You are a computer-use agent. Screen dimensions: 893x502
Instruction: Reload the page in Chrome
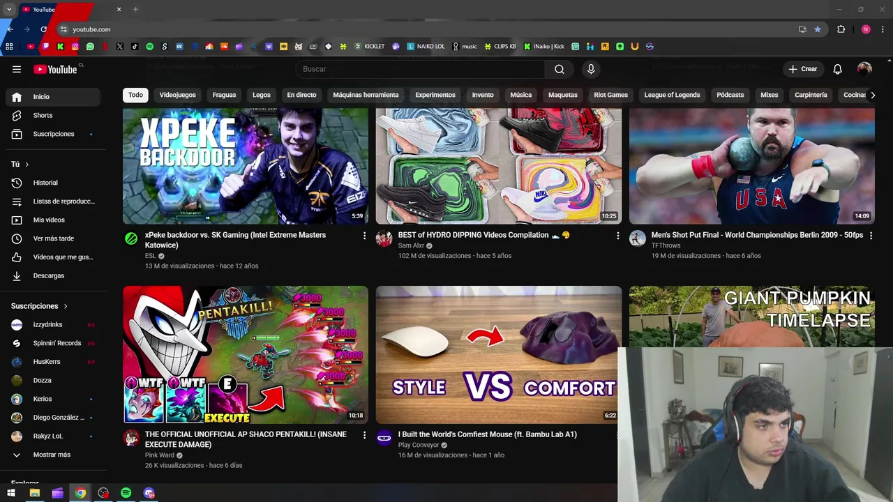click(43, 29)
